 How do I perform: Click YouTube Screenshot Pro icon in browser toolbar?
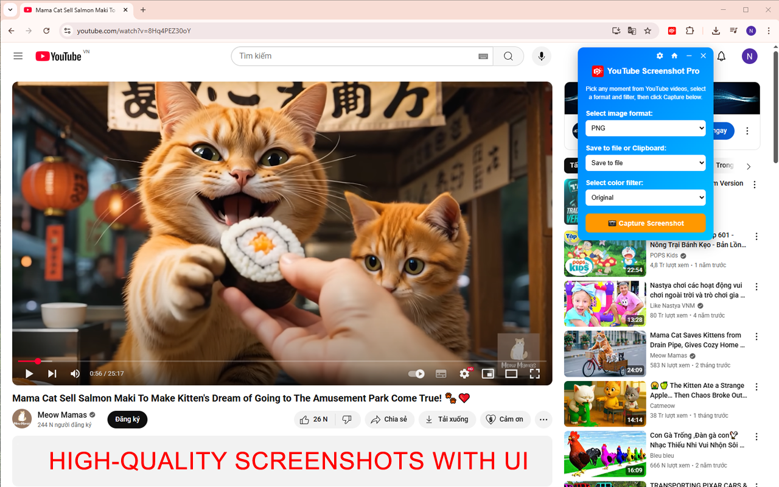point(672,30)
